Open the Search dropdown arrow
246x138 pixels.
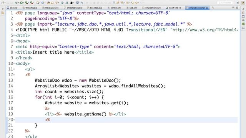click(x=58, y=3)
